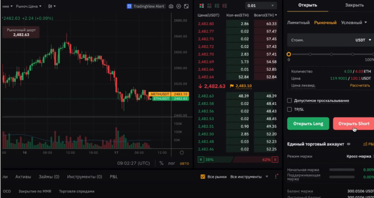Image resolution: width=374 pixels, height=198 pixels.
Task: Set the order size slider to the 50% point
Action: pos(331,54)
